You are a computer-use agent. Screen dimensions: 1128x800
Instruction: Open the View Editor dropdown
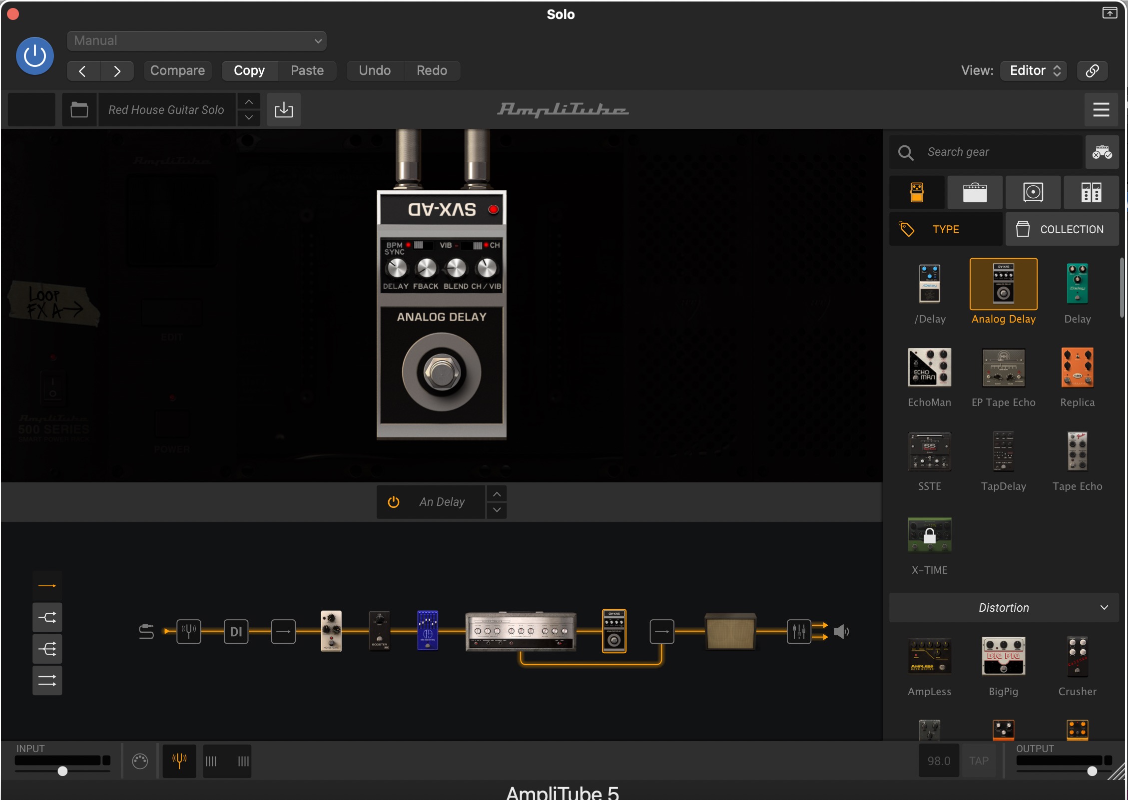tap(1034, 71)
